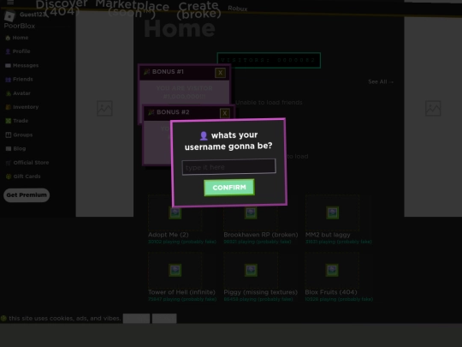Open Messages in the sidebar

tap(21, 65)
